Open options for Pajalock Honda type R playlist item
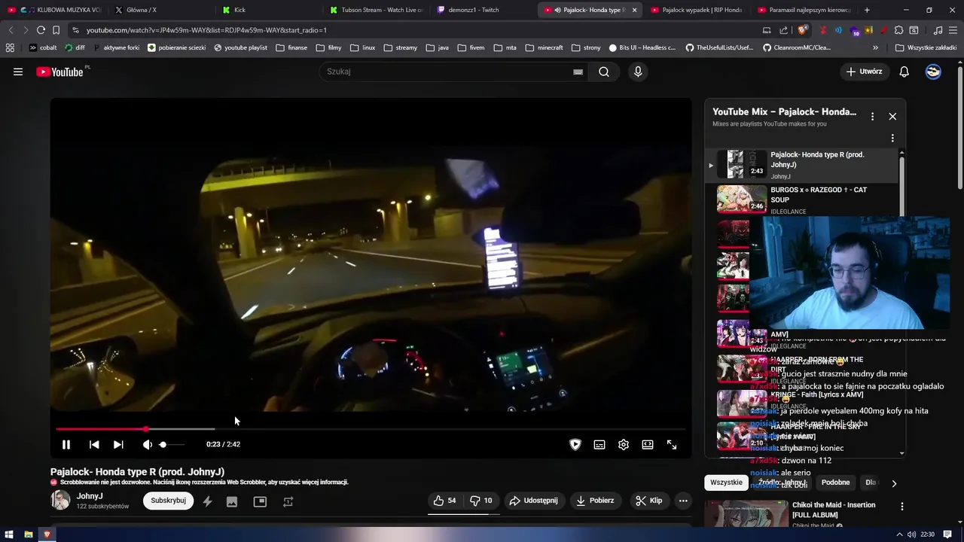This screenshot has width=964, height=542. click(892, 139)
